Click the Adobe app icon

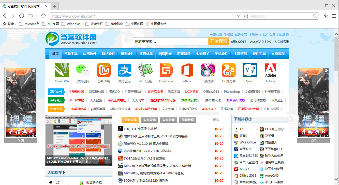pyautogui.click(x=271, y=70)
